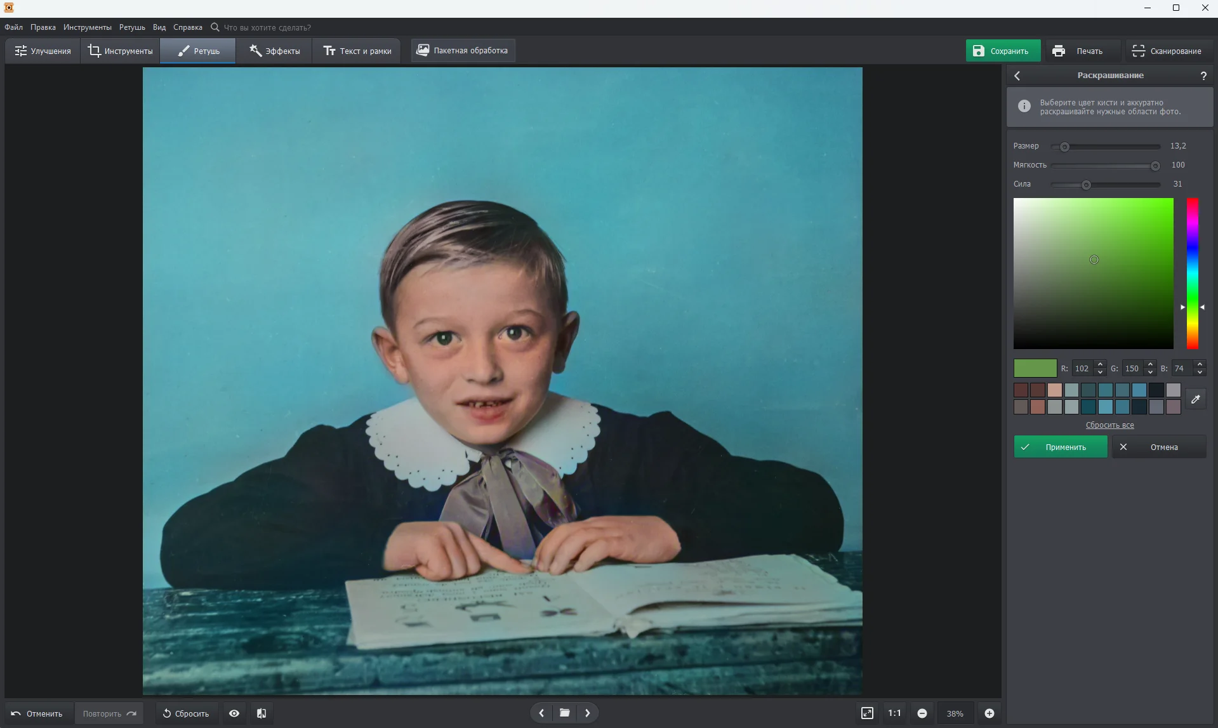Decrease the B color value stepper
1218x728 pixels.
click(1200, 372)
